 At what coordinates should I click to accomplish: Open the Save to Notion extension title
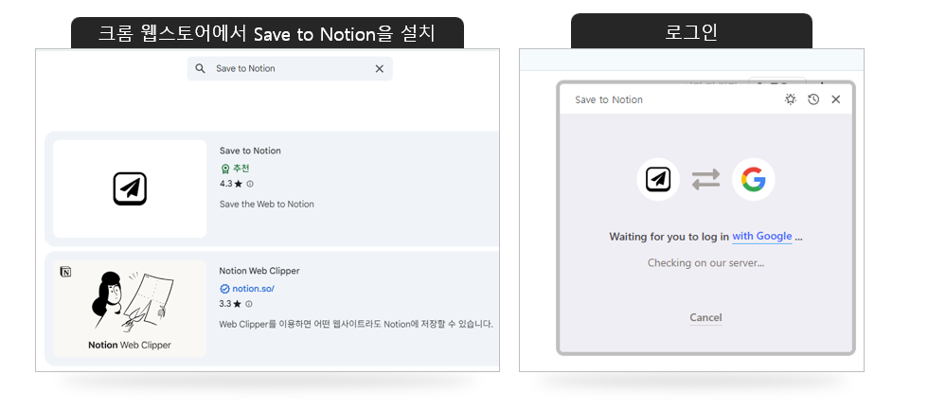(250, 151)
